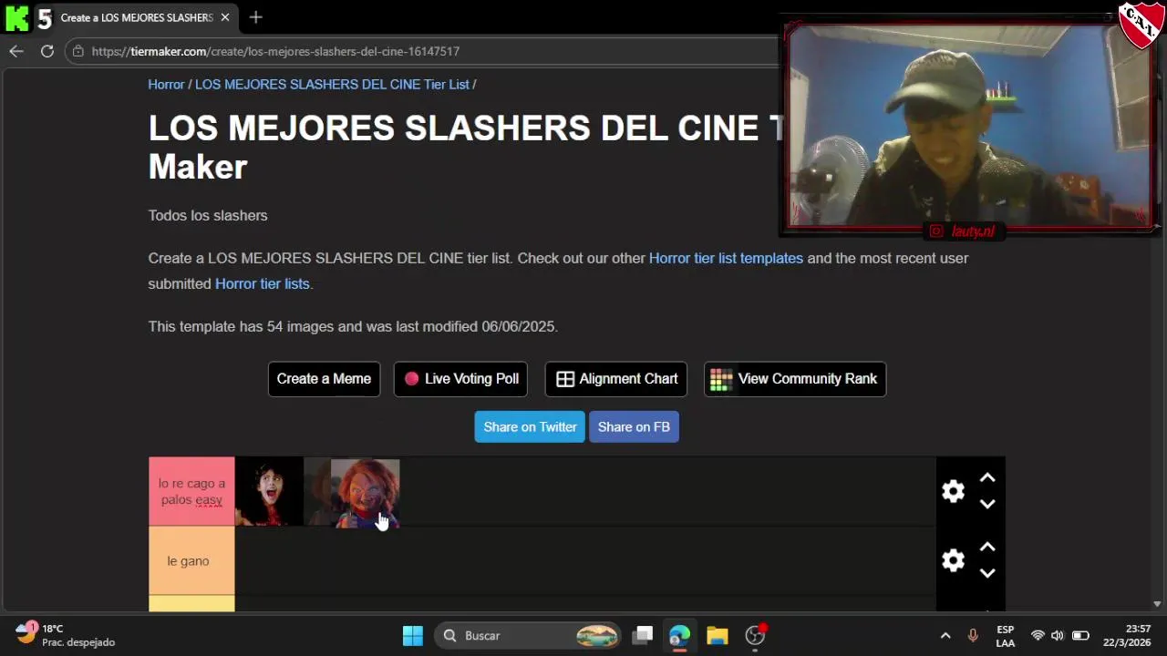The image size is (1167, 656).
Task: Click the pink 'lo re cago a palos easy' label
Action: (191, 492)
